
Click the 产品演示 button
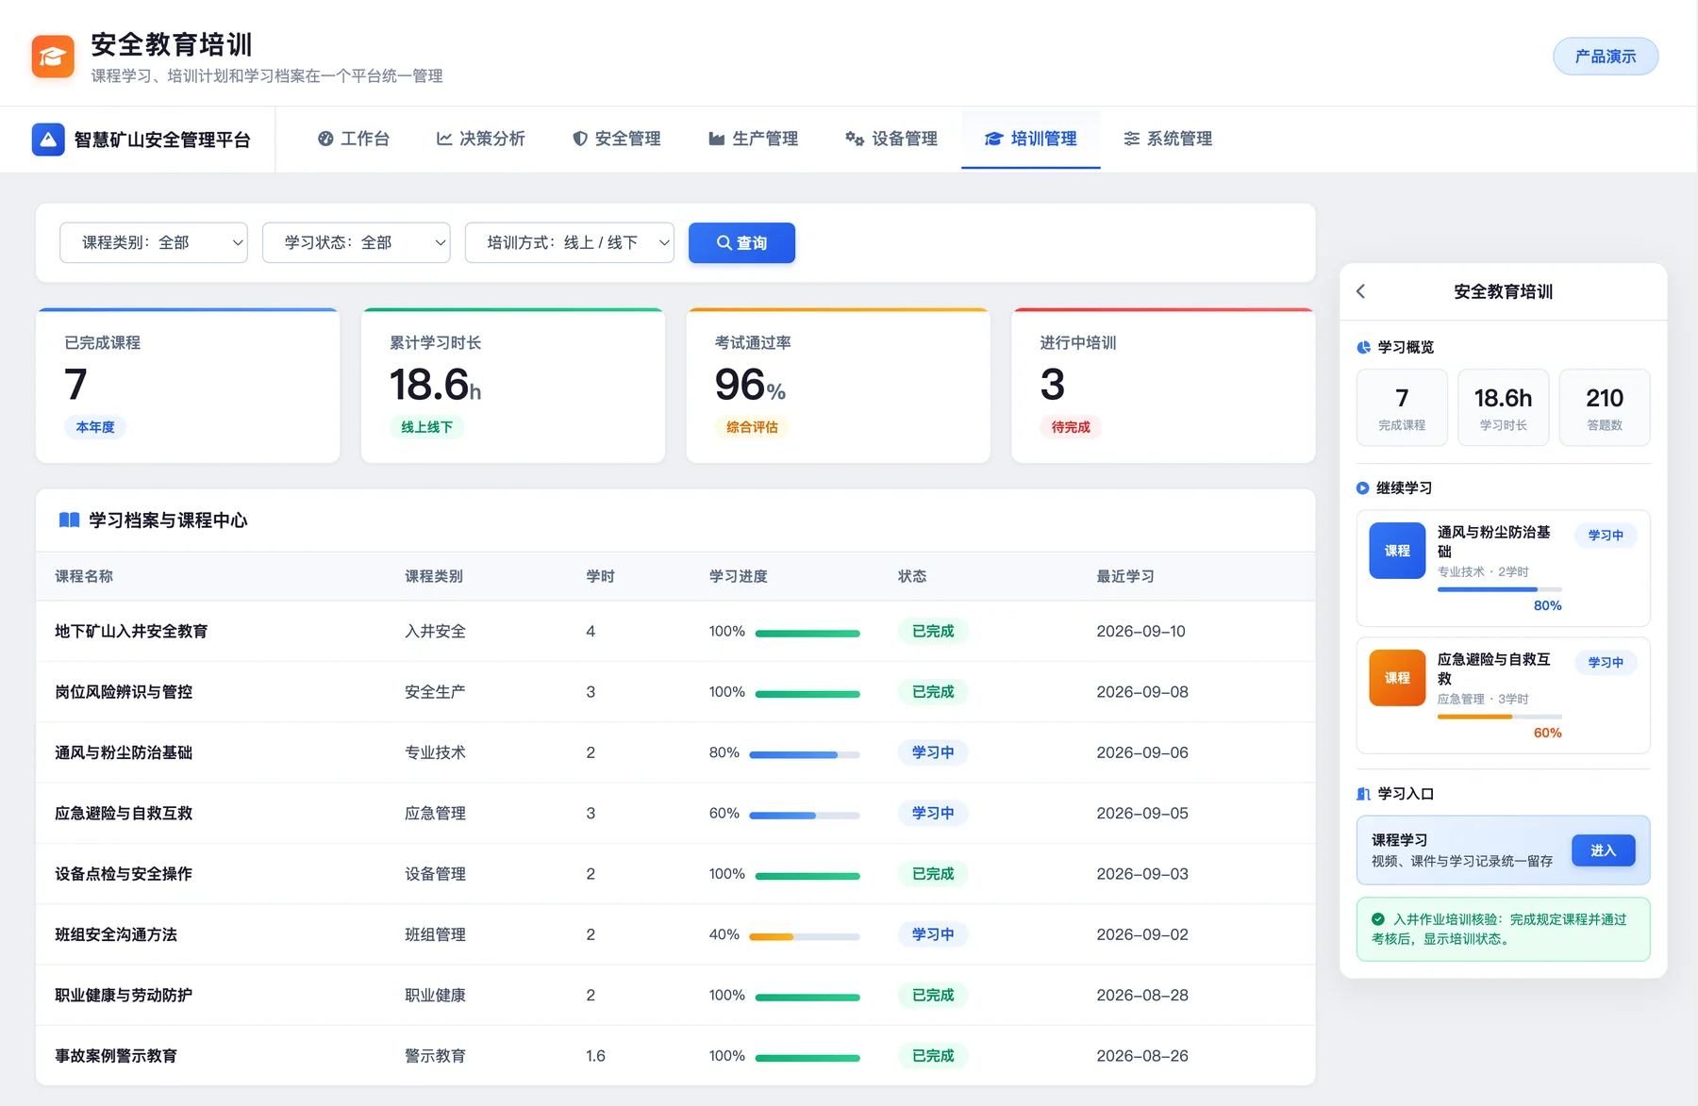(1606, 57)
